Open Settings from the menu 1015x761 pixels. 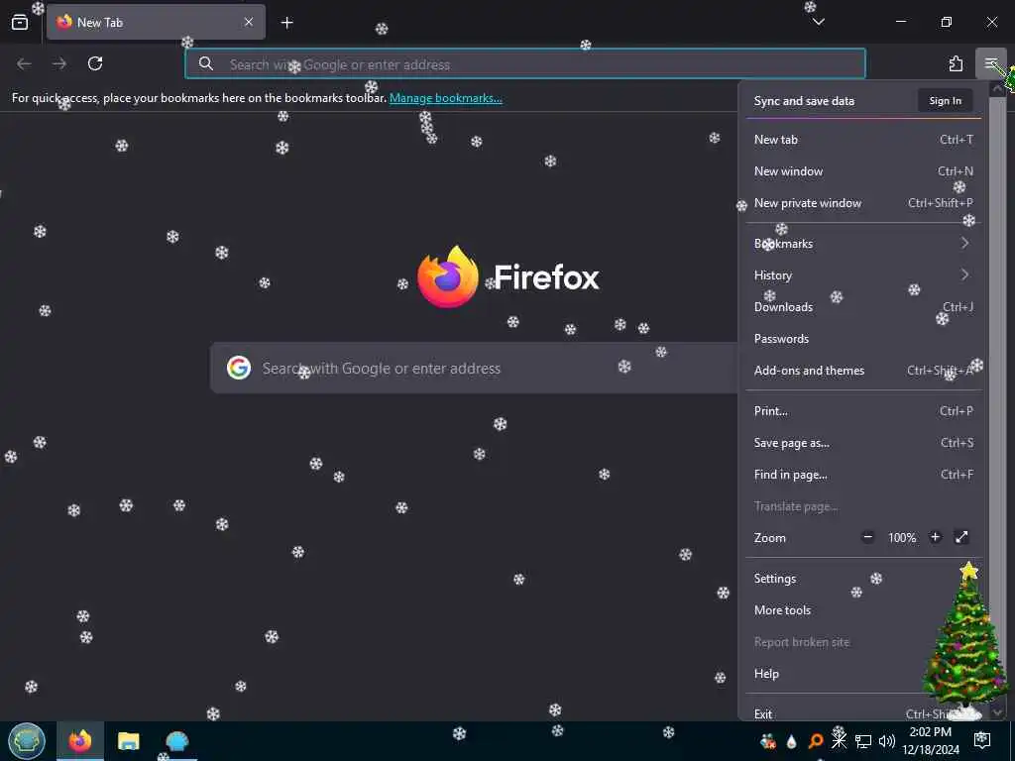(x=863, y=579)
